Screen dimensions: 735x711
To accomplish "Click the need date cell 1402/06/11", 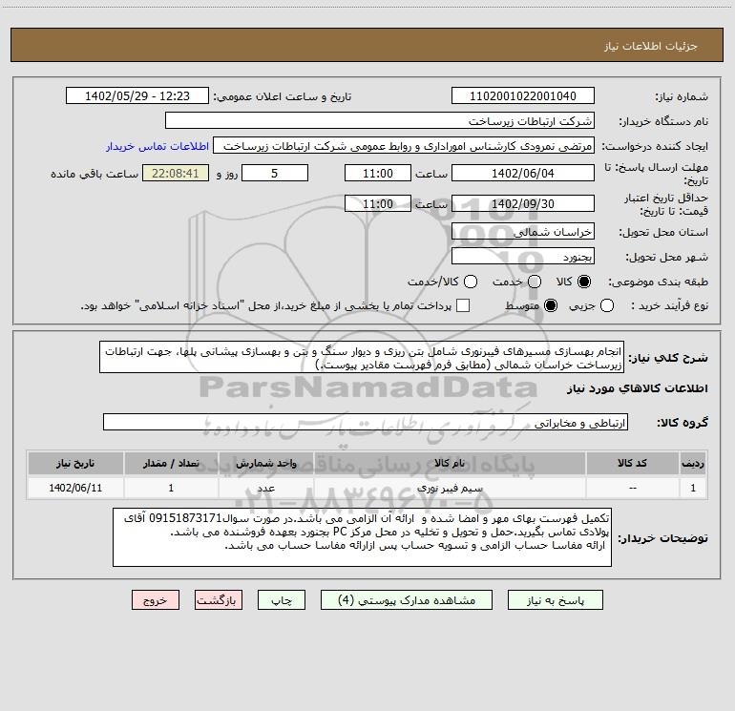I will click(75, 488).
